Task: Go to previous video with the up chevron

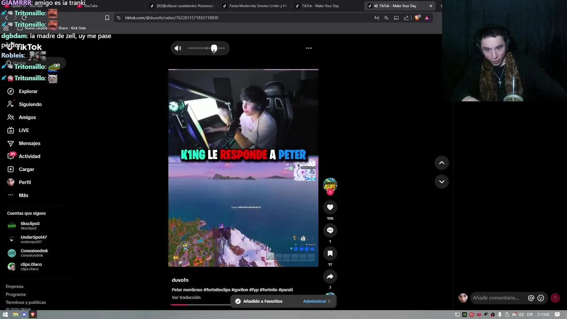Action: (x=442, y=163)
